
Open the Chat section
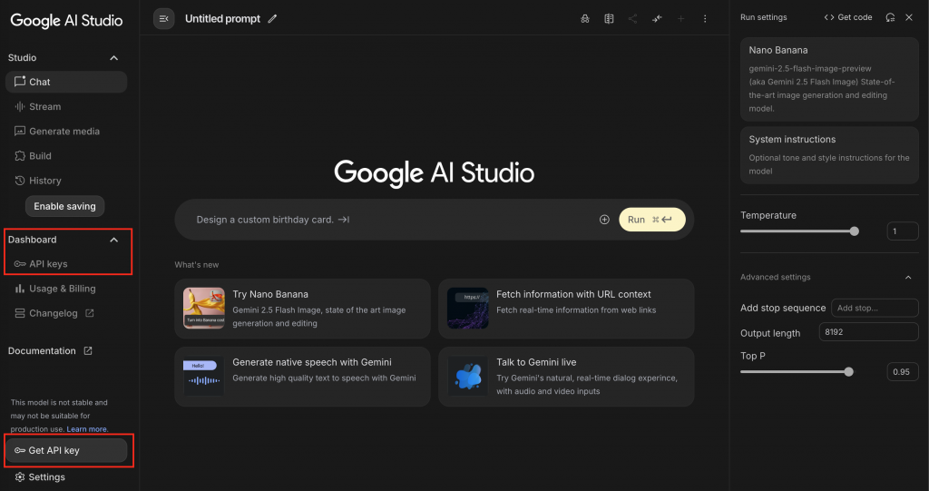point(66,82)
